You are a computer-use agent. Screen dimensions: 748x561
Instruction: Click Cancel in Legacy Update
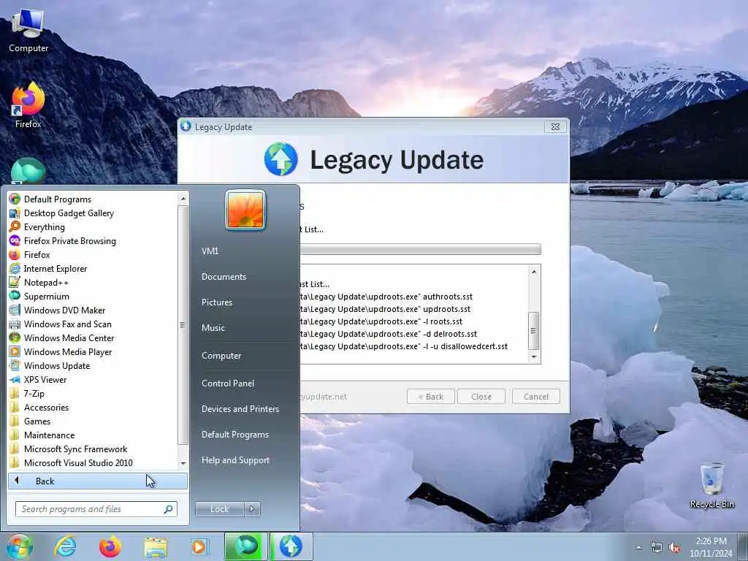click(x=535, y=397)
